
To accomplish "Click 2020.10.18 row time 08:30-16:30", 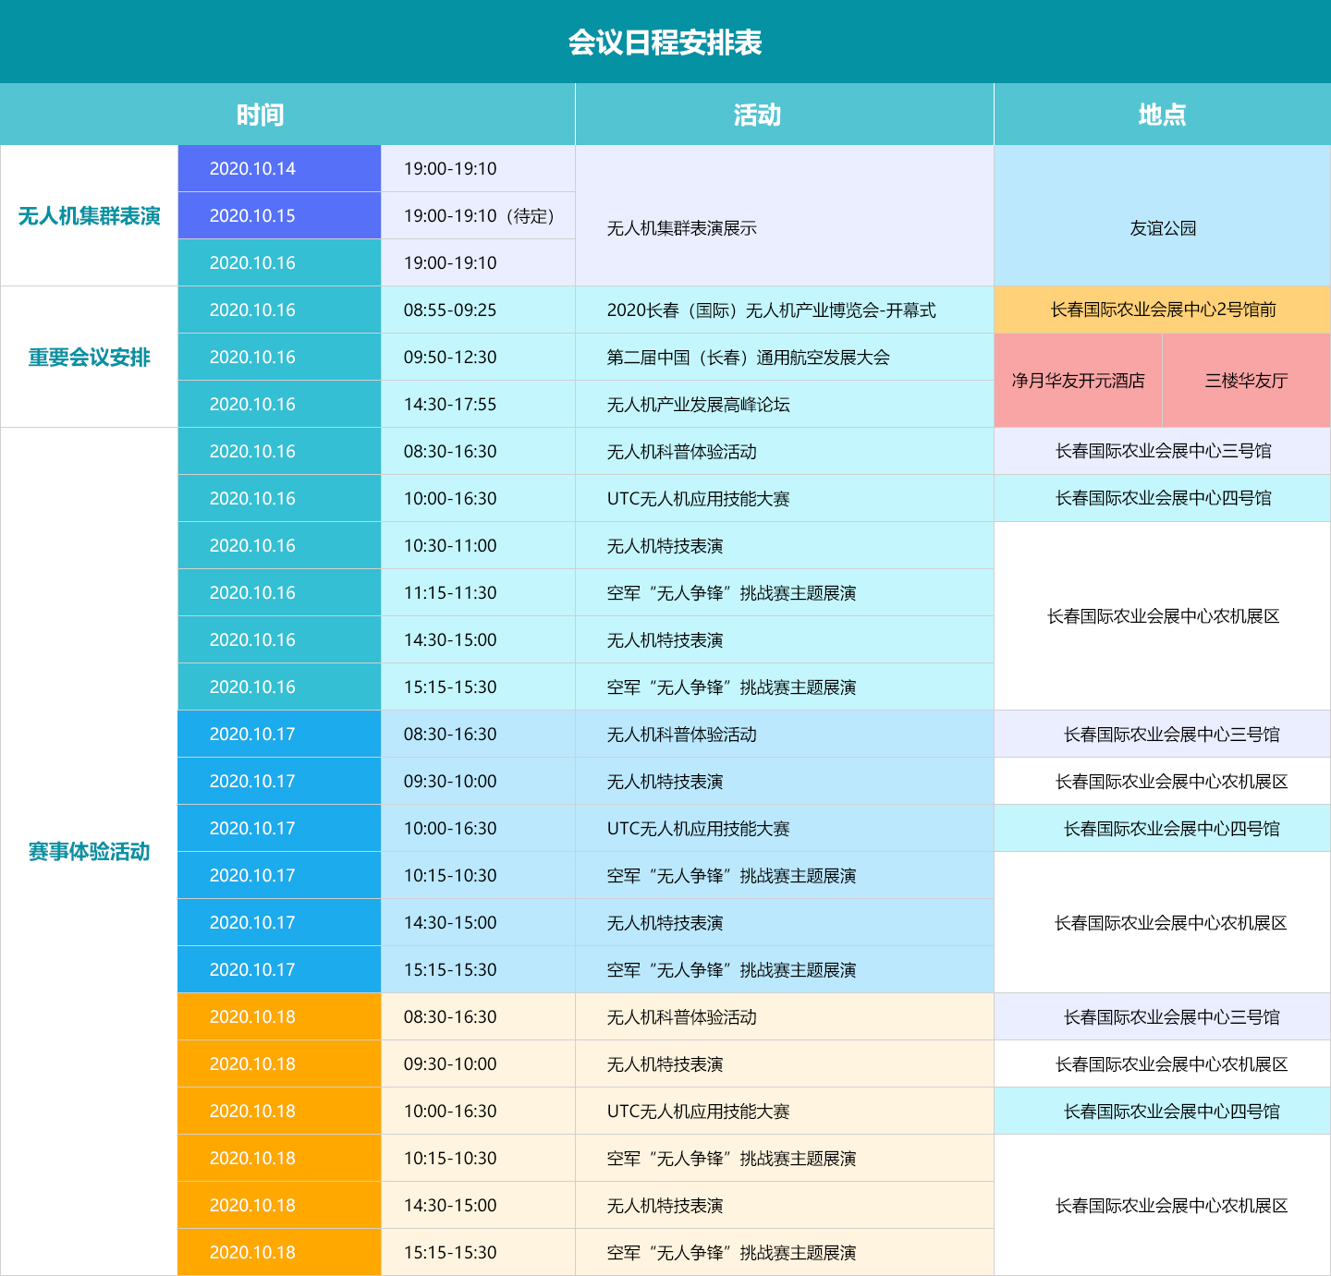I will pos(478,1016).
